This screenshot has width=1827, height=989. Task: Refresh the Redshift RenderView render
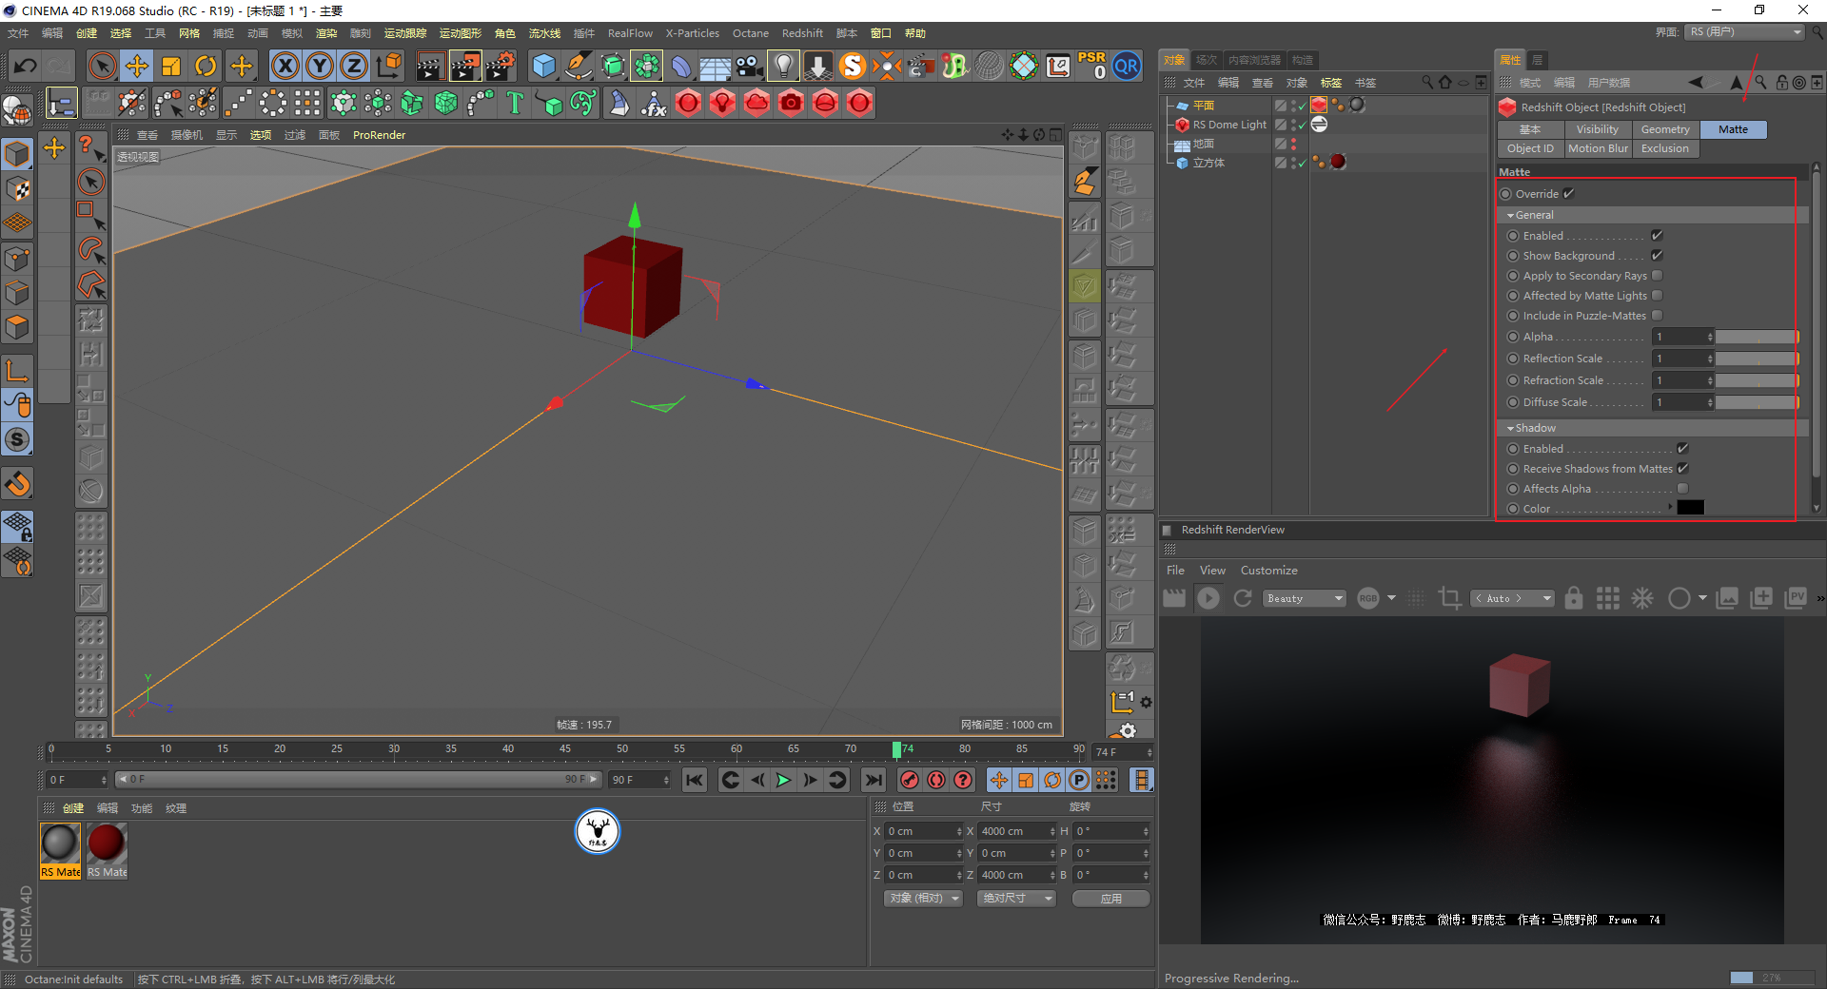(x=1243, y=598)
